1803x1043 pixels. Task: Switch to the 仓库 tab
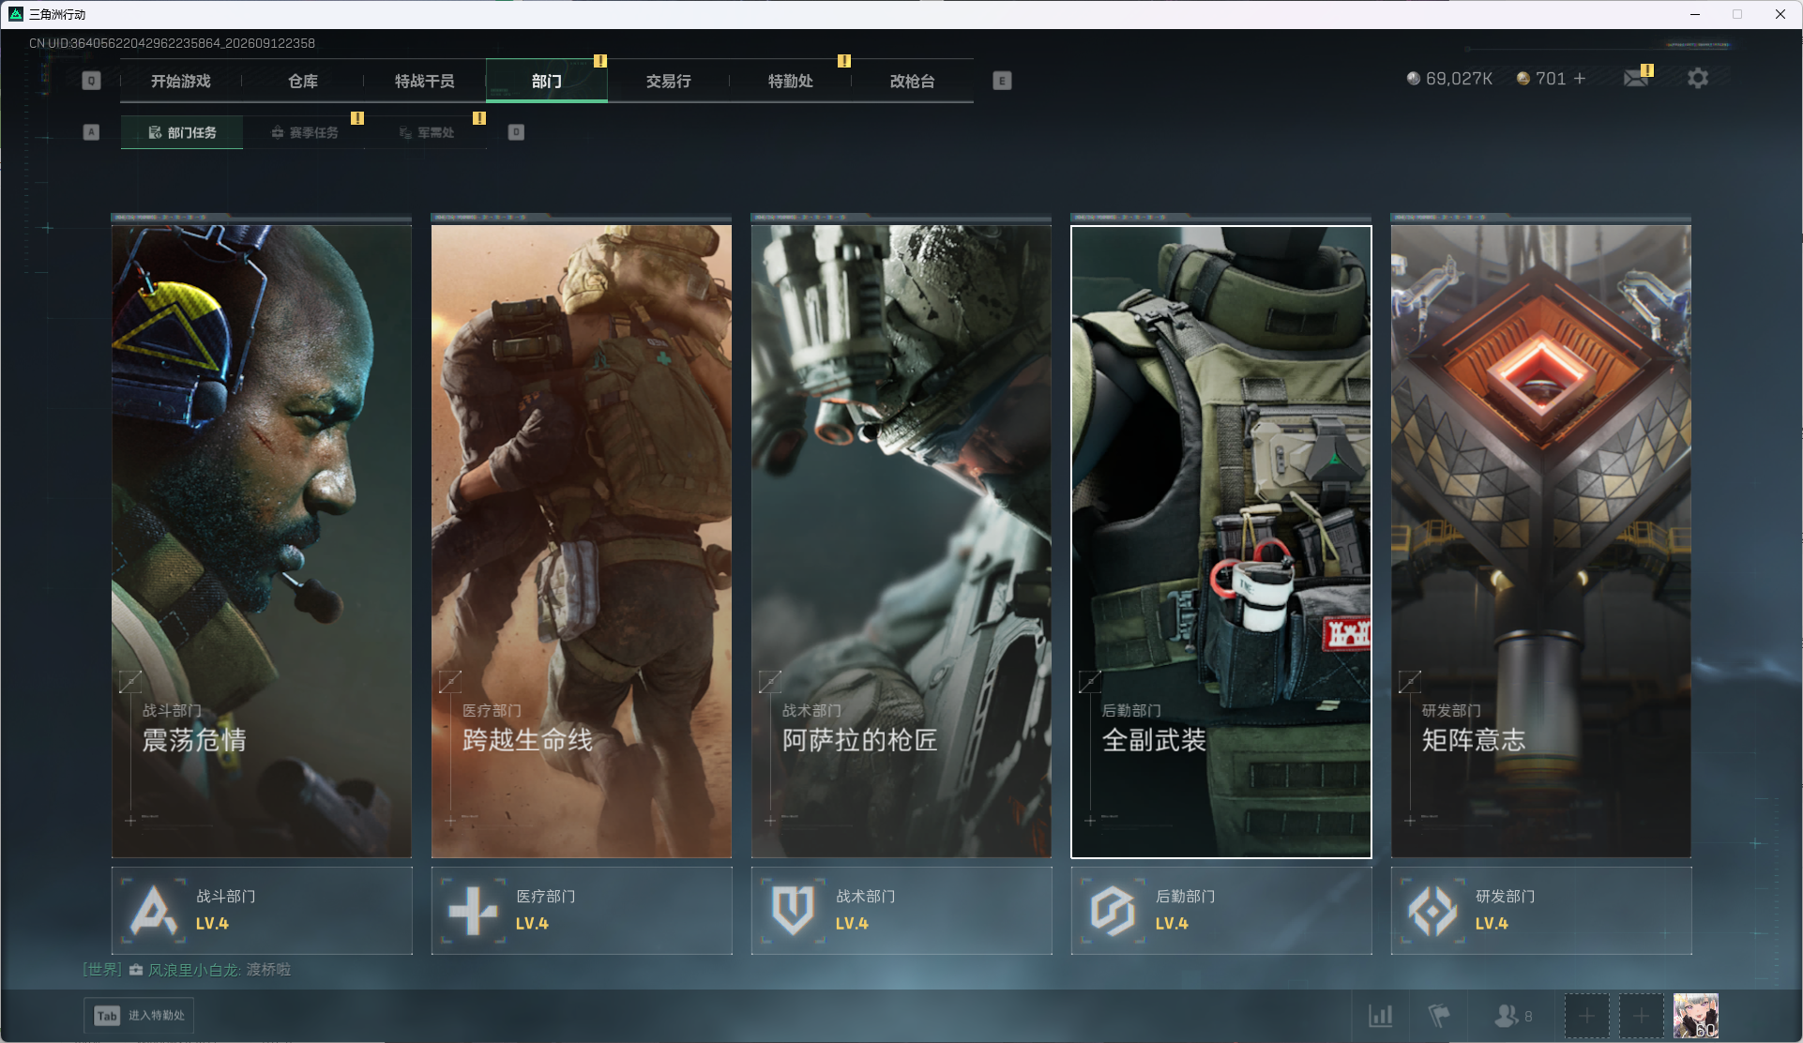click(x=303, y=81)
